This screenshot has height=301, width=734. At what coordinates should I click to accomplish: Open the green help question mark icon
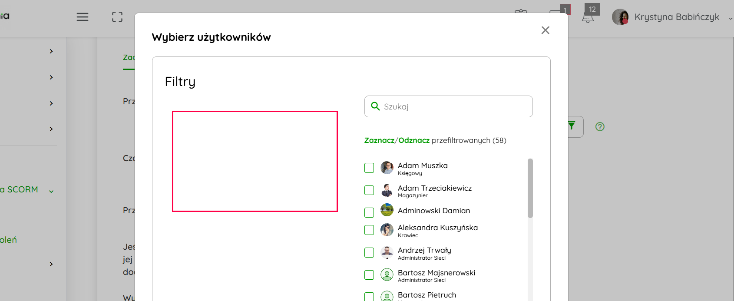coord(600,127)
